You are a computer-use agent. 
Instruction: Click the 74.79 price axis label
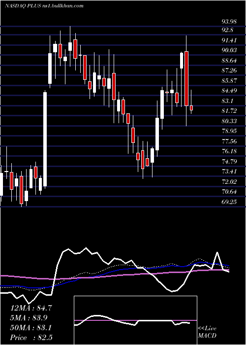(x=229, y=162)
